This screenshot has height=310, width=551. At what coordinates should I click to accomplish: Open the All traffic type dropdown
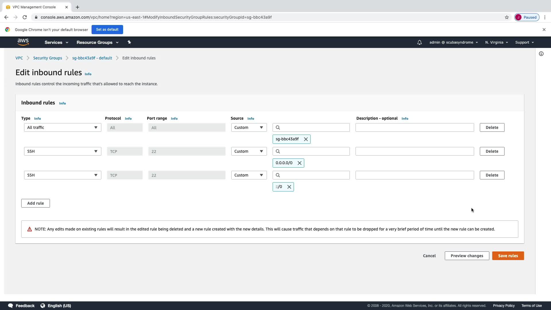pyautogui.click(x=63, y=127)
